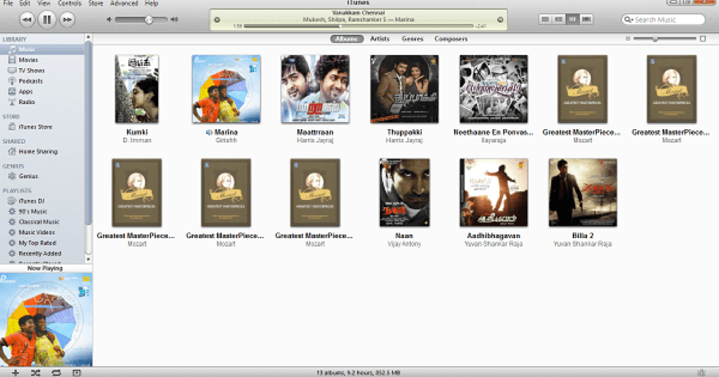This screenshot has height=377, width=719.
Task: Click the sidebar scroll down arrow
Action: click(x=88, y=260)
